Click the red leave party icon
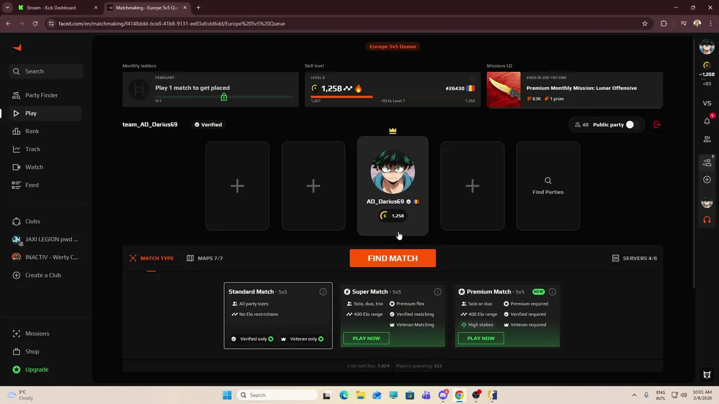This screenshot has height=404, width=719. (657, 125)
